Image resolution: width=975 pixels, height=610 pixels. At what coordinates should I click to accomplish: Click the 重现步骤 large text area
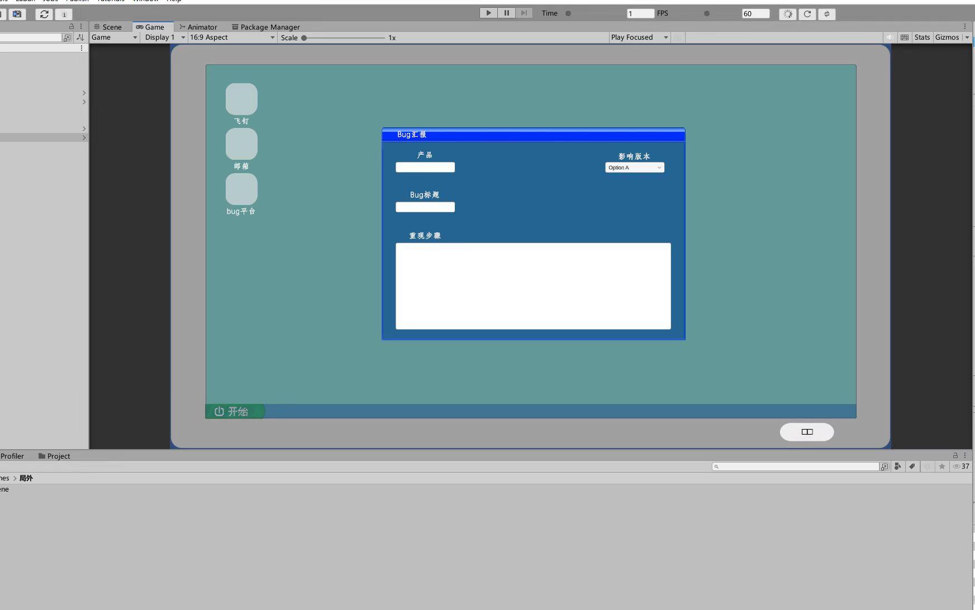(x=533, y=286)
